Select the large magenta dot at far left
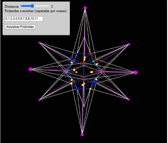Image resolution: width=168 pixels, height=143 pixels. [x=31, y=69]
